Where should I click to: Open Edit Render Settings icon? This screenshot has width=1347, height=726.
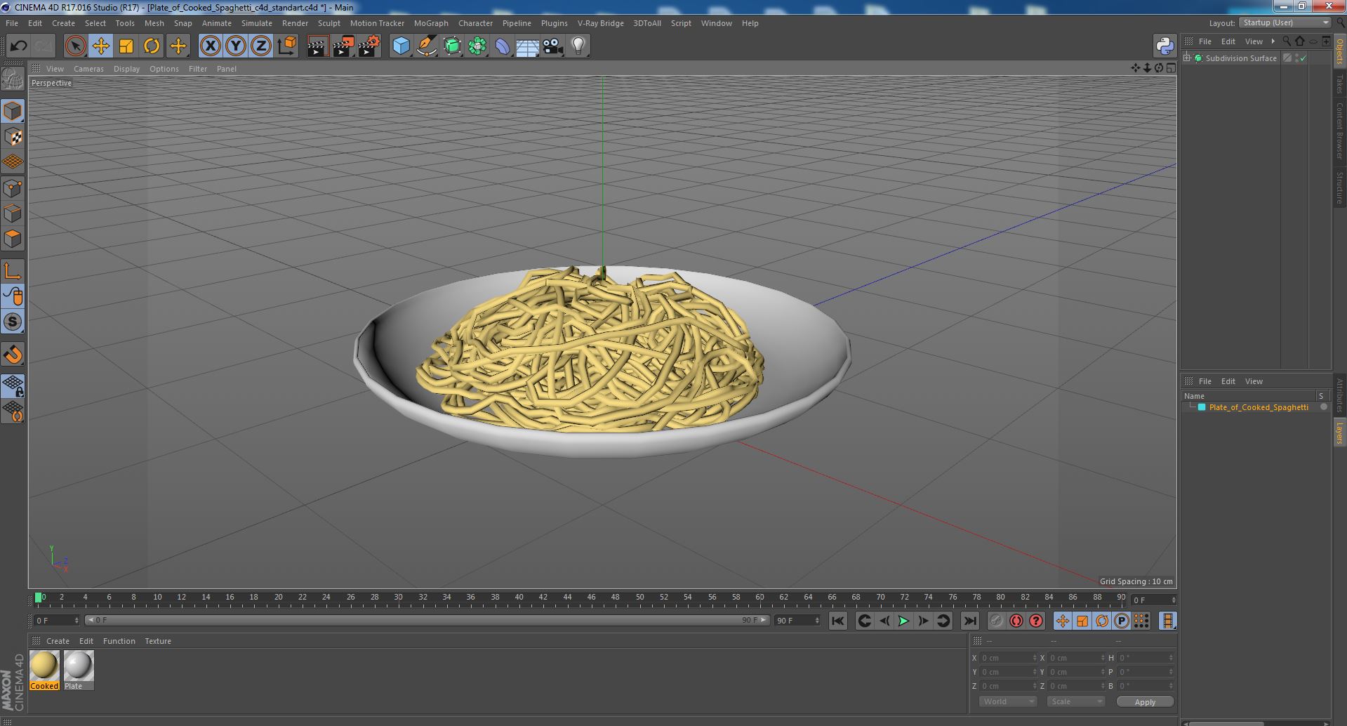tap(369, 46)
